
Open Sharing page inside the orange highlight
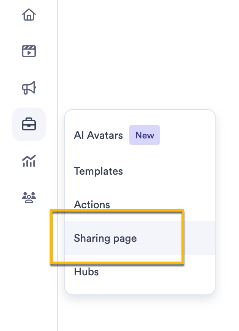[105, 238]
